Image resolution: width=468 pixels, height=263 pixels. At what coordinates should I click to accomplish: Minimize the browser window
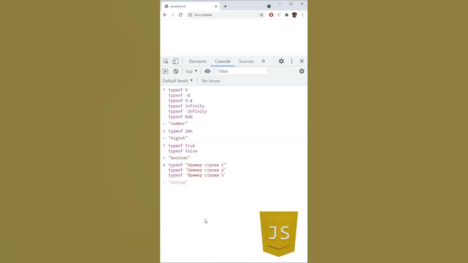[x=280, y=4]
